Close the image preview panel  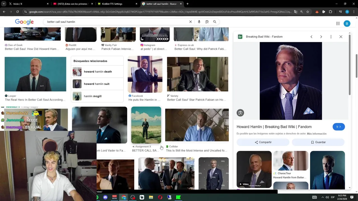click(341, 37)
